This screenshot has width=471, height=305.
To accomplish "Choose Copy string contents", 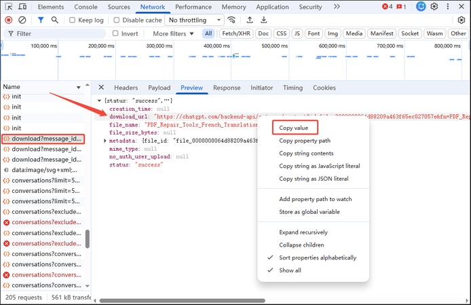I will pyautogui.click(x=306, y=153).
